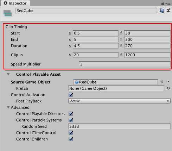
Task: Edit the Duration seconds field
Action: click(96, 46)
